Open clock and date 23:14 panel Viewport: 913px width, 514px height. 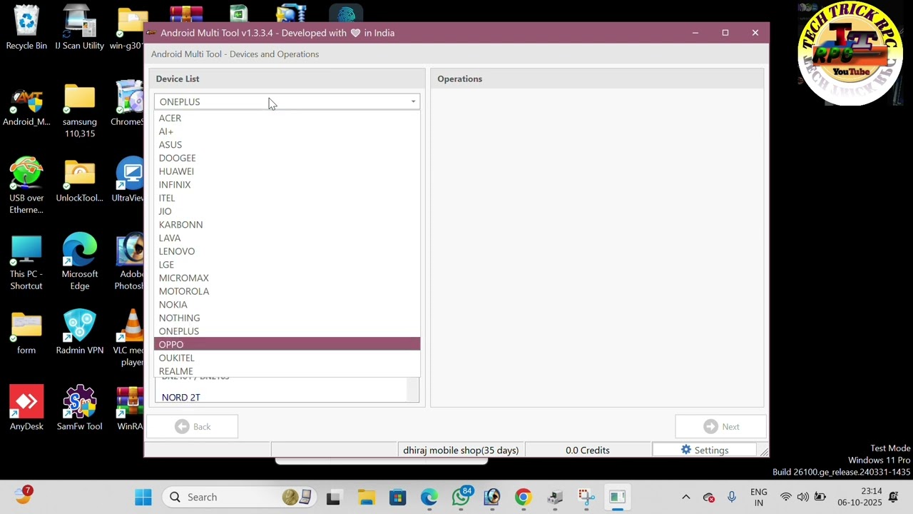(x=860, y=497)
